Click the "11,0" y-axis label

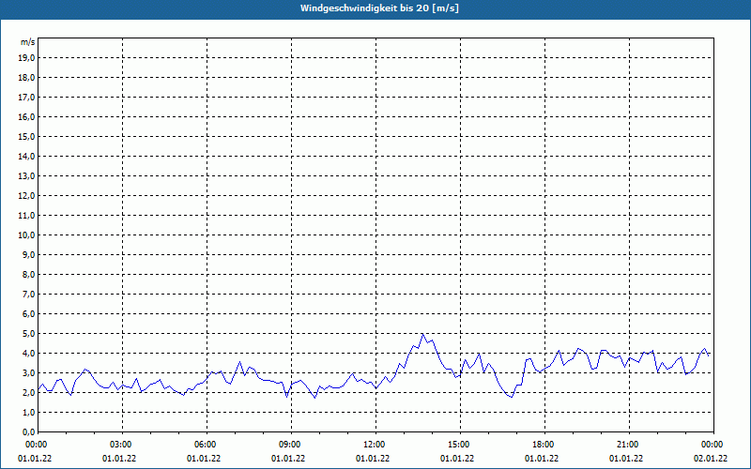pos(26,216)
